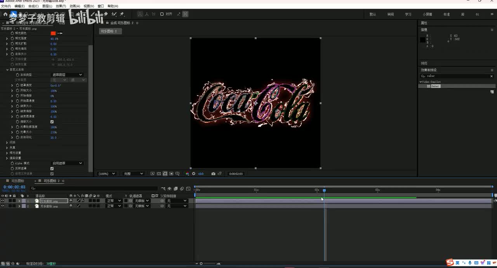Switch to 审阅 workspace

[391, 14]
